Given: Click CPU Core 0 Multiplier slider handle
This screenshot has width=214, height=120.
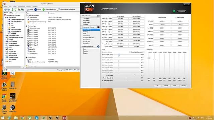Looking at the screenshot, I should (x=119, y=55).
